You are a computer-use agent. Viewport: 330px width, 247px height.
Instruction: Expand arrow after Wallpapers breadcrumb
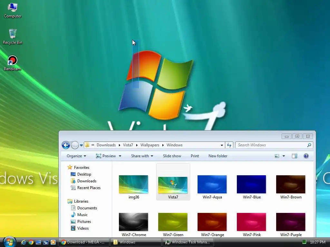coord(163,145)
